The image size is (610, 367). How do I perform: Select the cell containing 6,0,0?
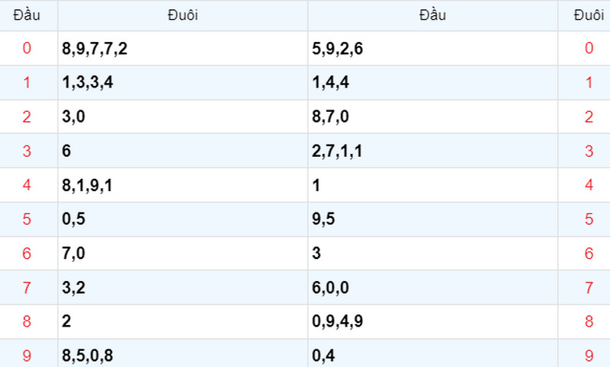coord(432,287)
